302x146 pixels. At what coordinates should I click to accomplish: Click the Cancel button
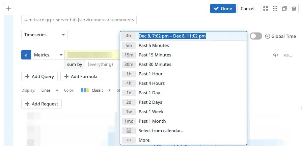click(x=247, y=8)
